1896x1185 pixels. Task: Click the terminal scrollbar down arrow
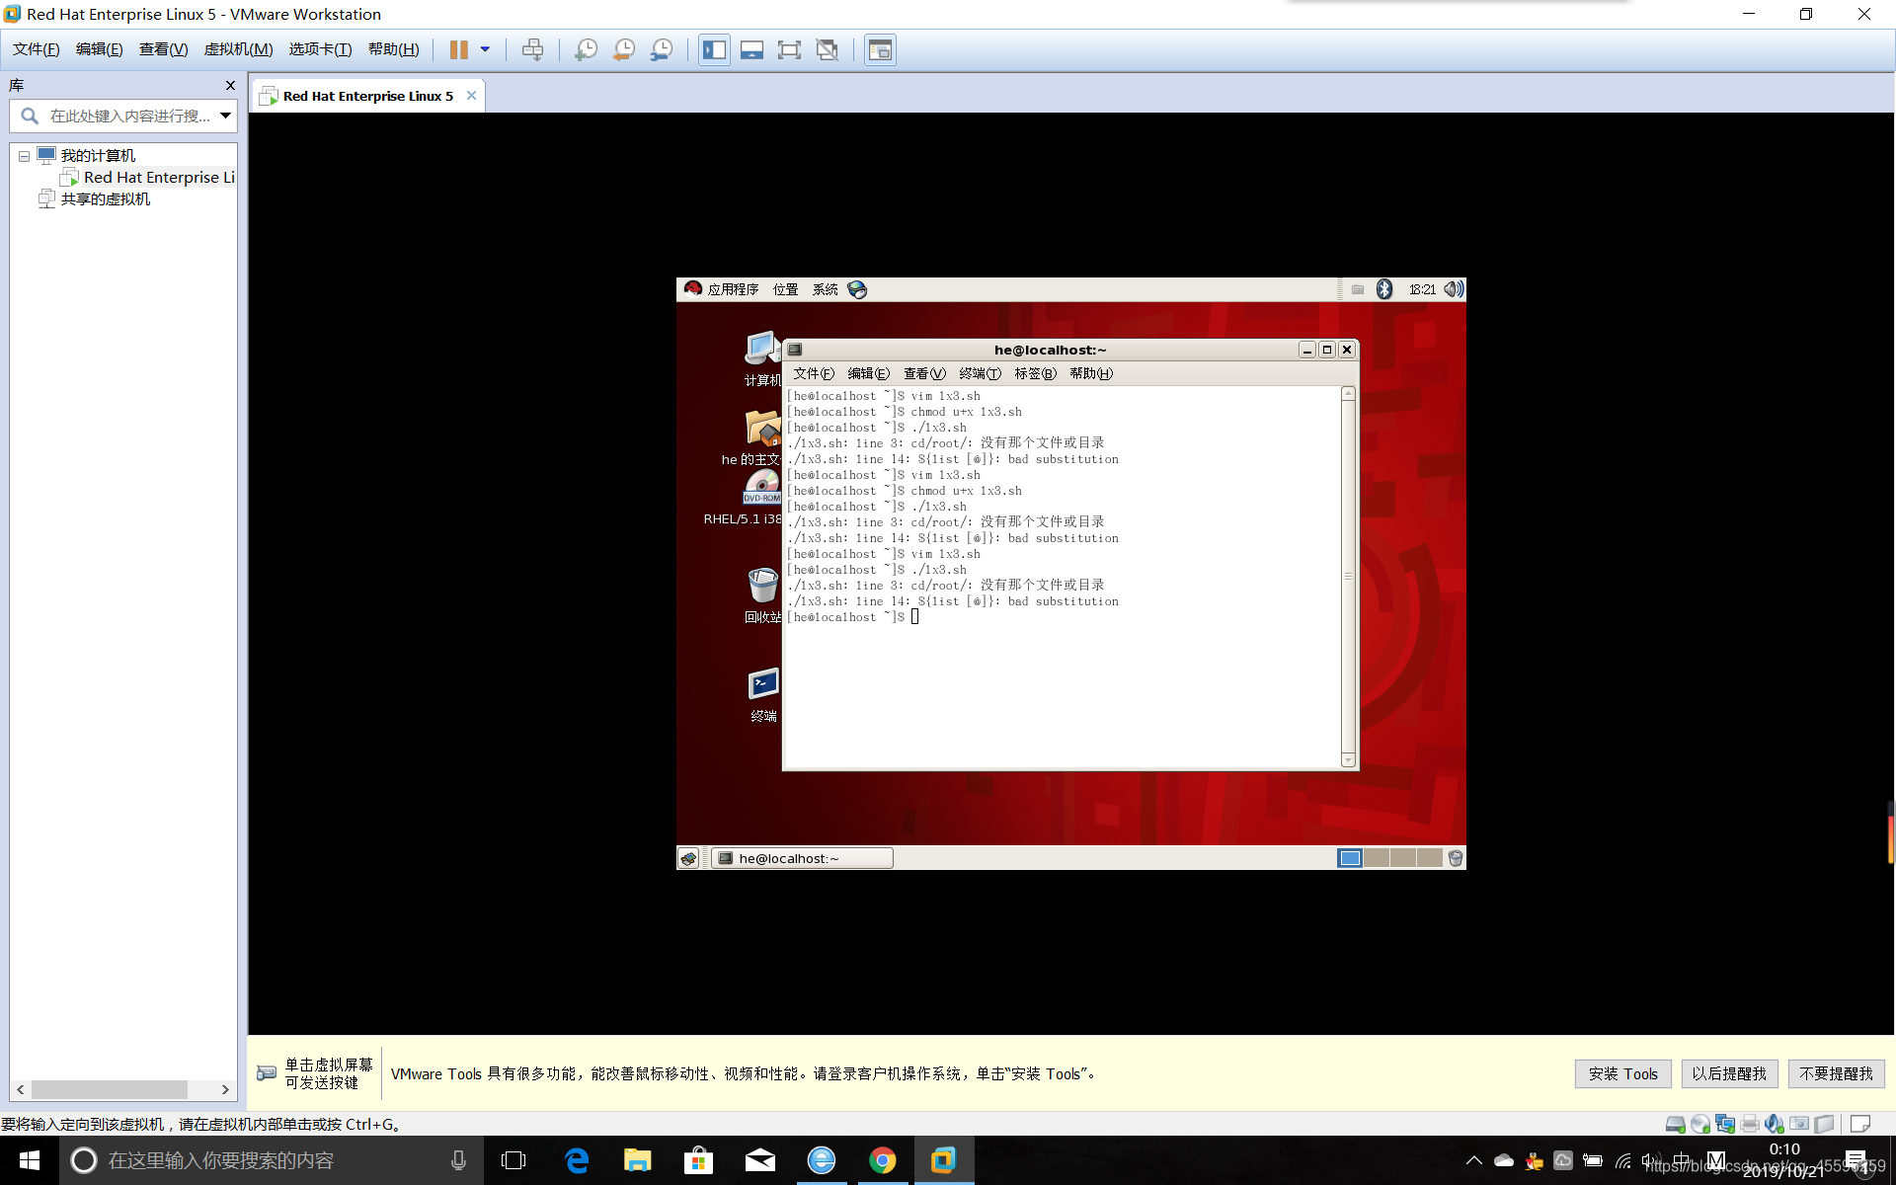click(1348, 759)
